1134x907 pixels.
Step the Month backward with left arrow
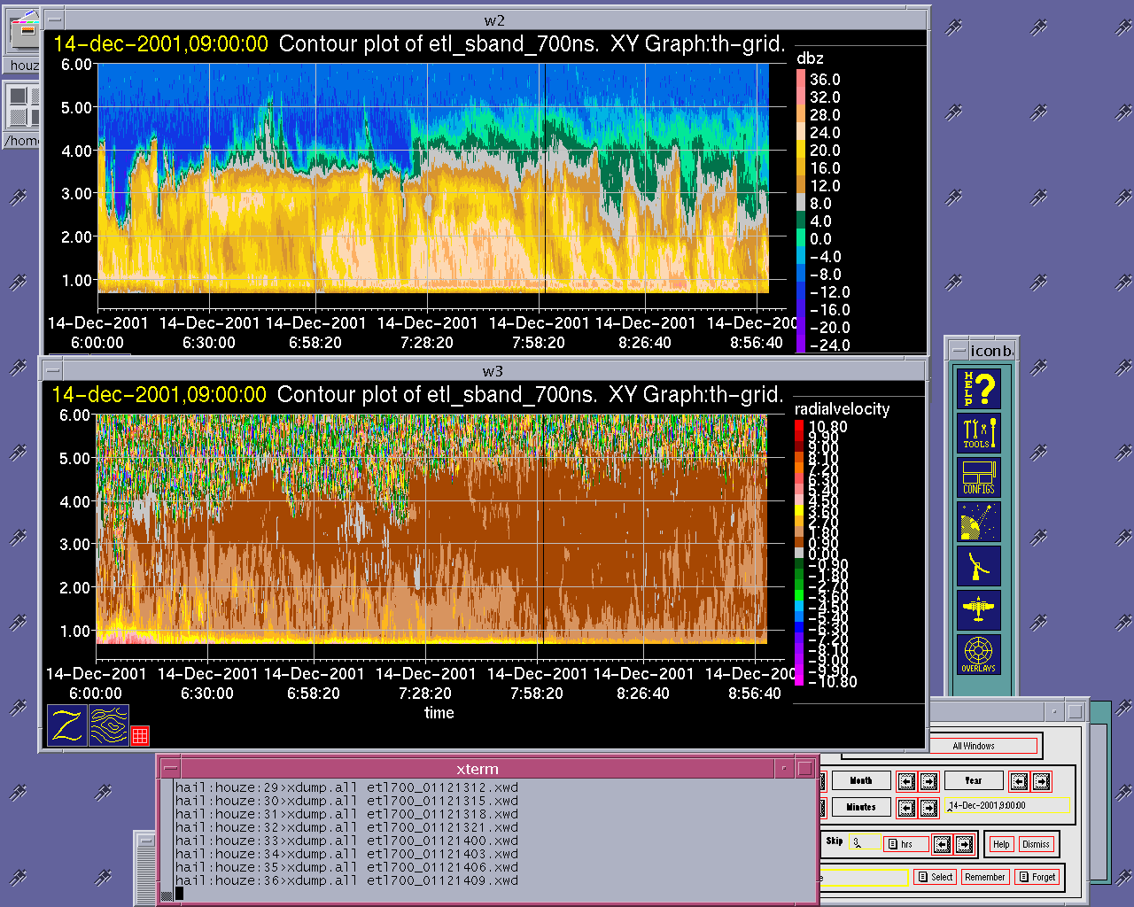[x=906, y=781]
